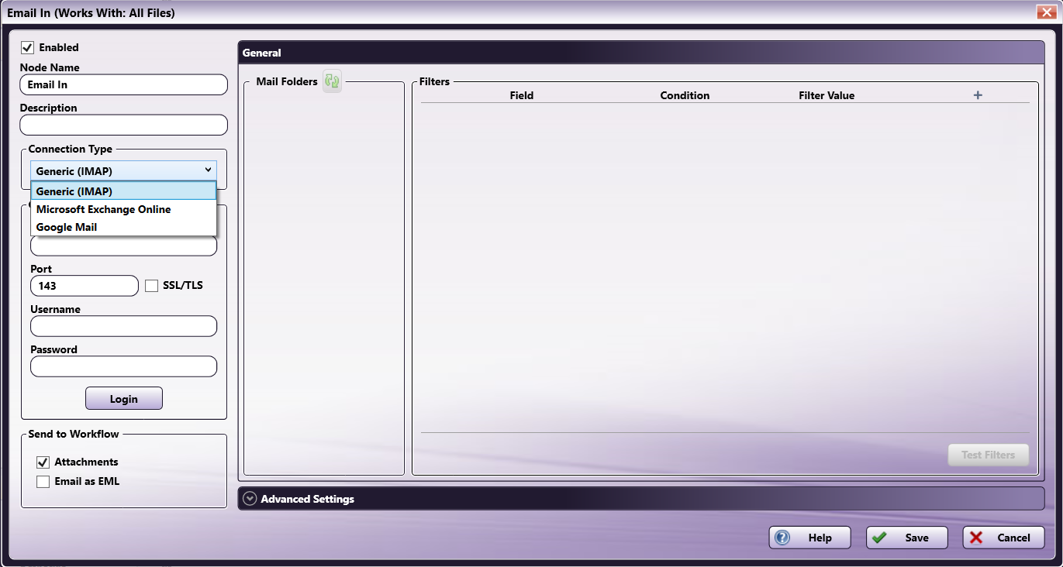Open the Help button
The image size is (1063, 567).
click(x=809, y=538)
